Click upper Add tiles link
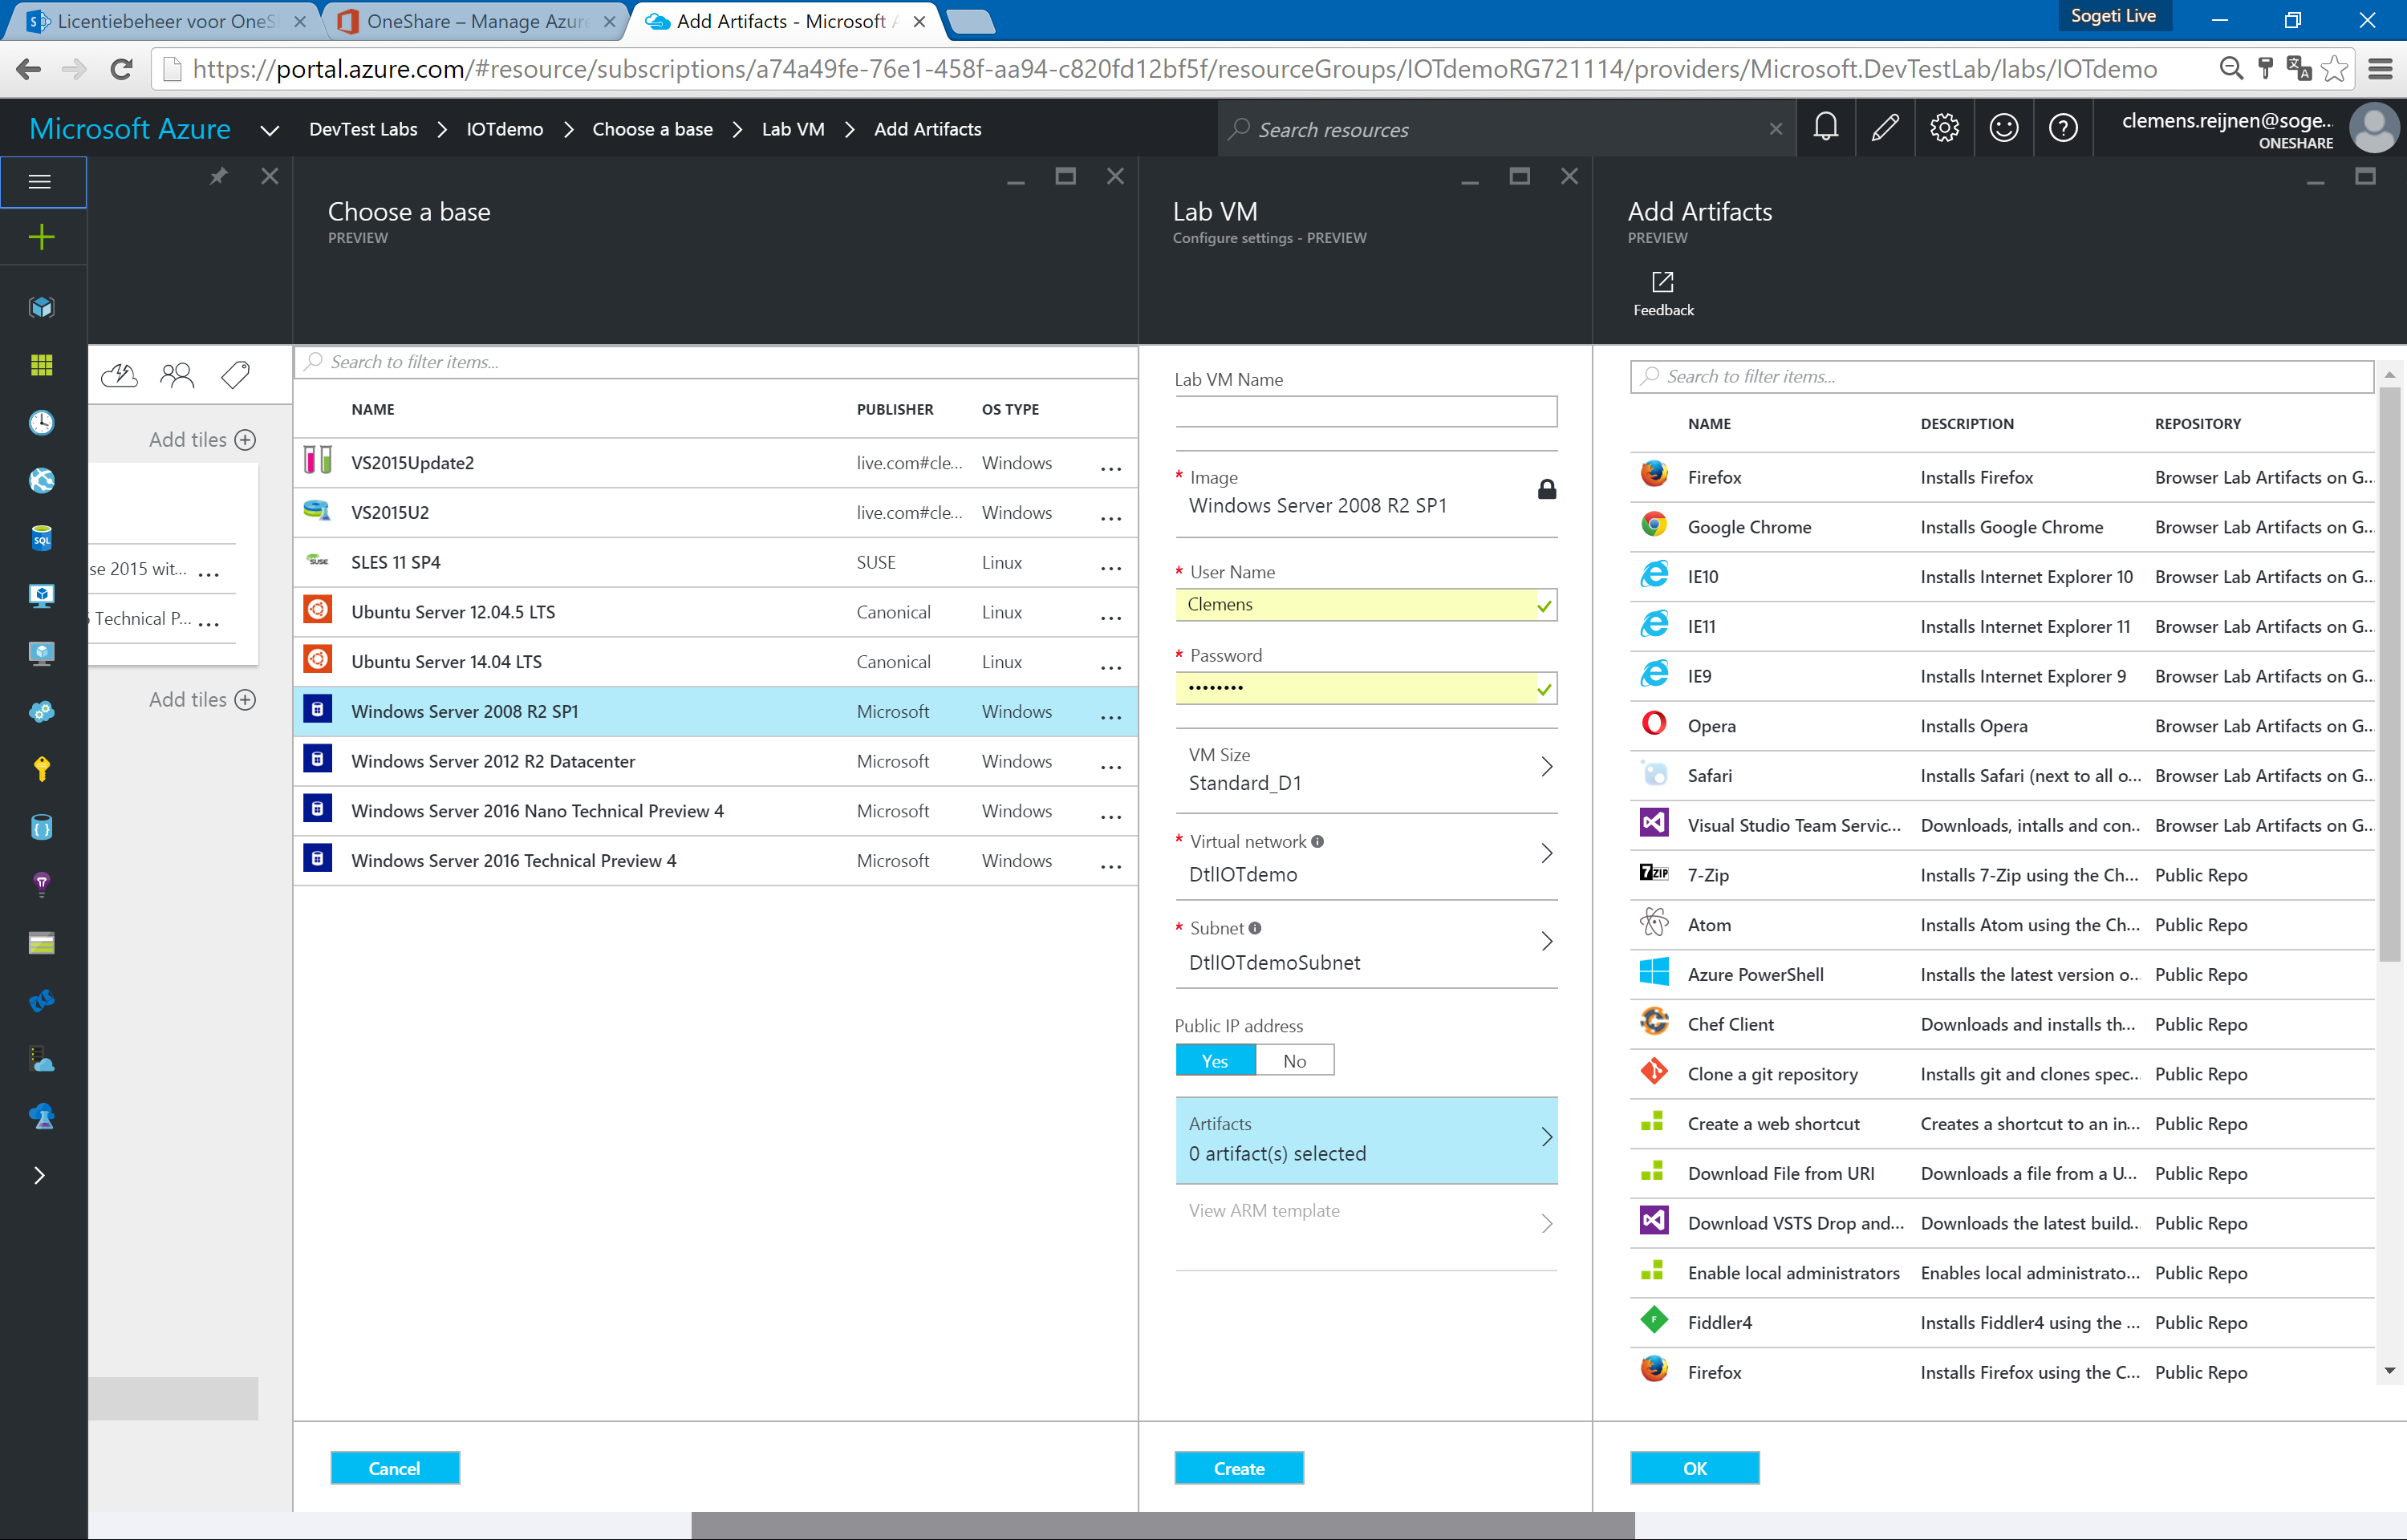 point(203,439)
